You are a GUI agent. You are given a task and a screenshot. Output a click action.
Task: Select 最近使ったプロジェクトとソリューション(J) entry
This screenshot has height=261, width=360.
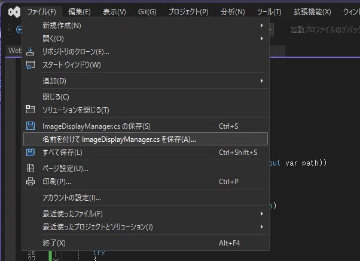pos(145,226)
